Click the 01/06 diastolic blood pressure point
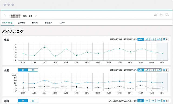The width and height of the screenshot is (173, 104). [x=130, y=89]
